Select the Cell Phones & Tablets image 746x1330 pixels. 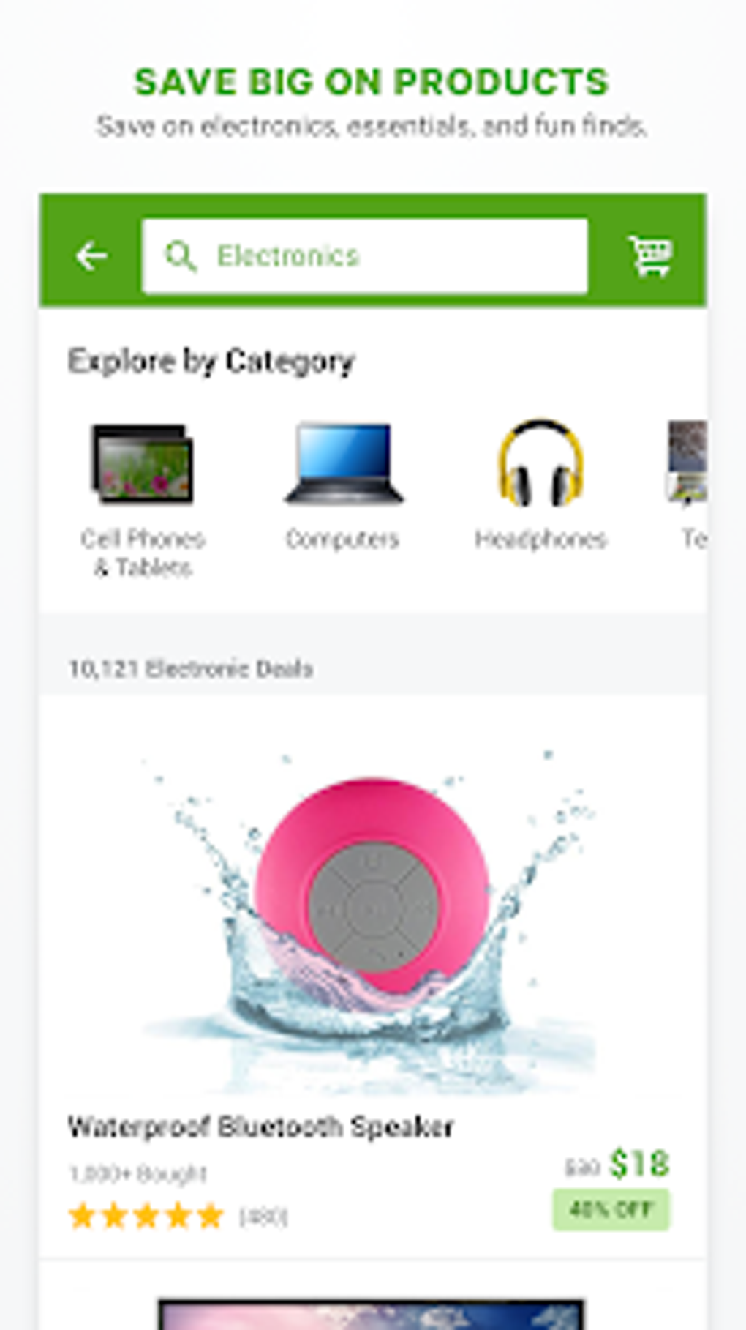pyautogui.click(x=143, y=464)
